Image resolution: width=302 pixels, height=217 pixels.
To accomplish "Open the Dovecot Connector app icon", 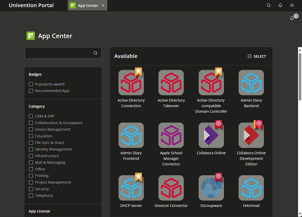I will click(x=171, y=188).
